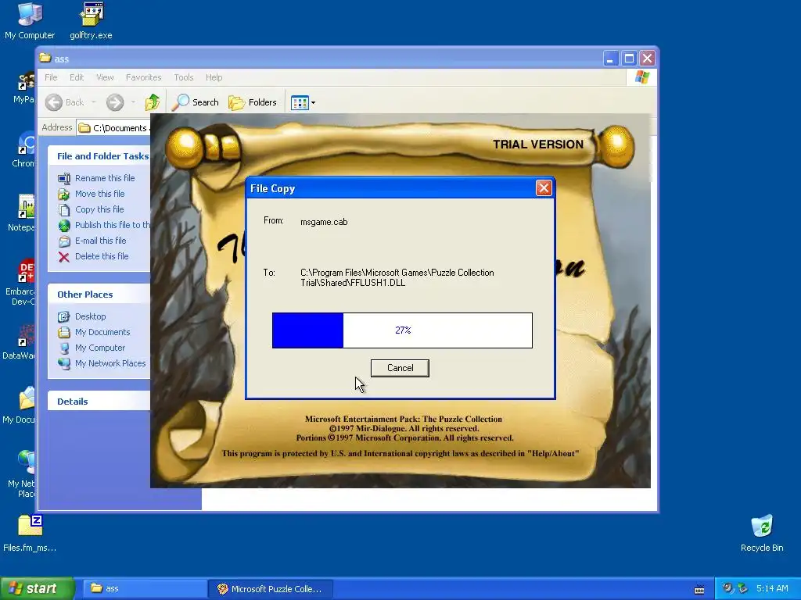Select the Embarcadero Dev-C++ shortcut

pyautogui.click(x=20, y=282)
